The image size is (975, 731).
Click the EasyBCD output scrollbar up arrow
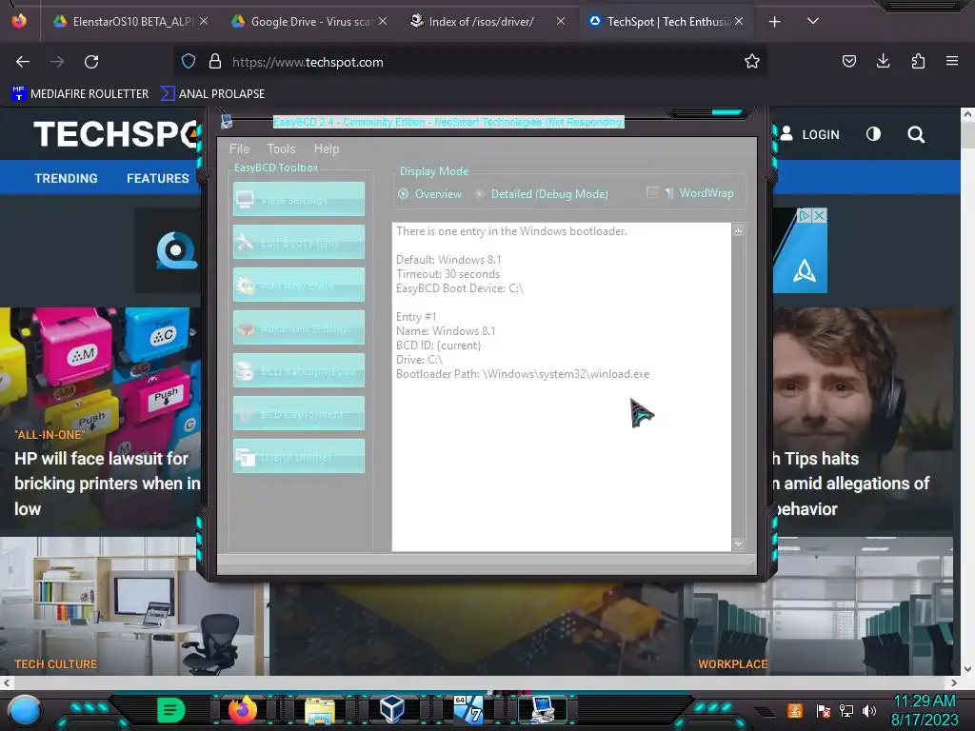click(x=738, y=230)
